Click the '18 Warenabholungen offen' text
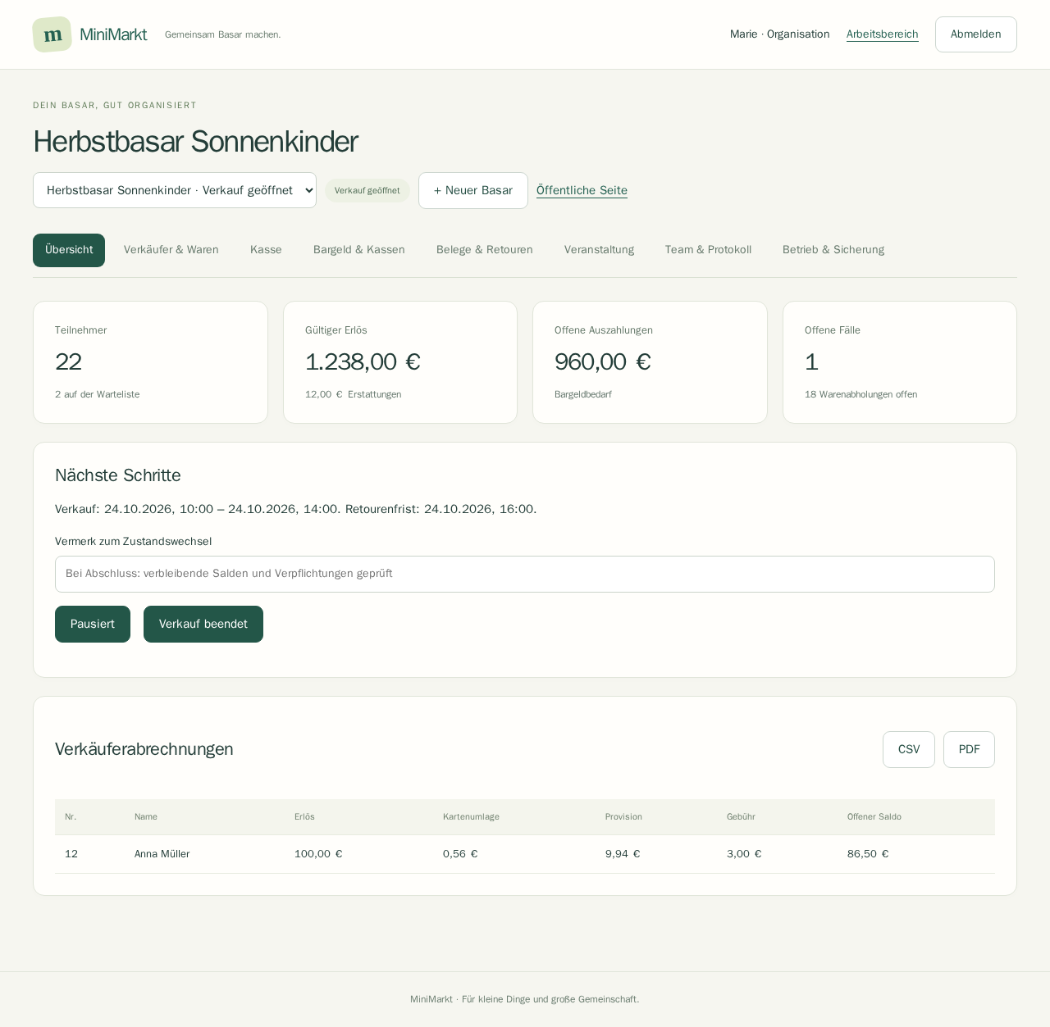Viewport: 1050px width, 1027px height. click(x=861, y=394)
